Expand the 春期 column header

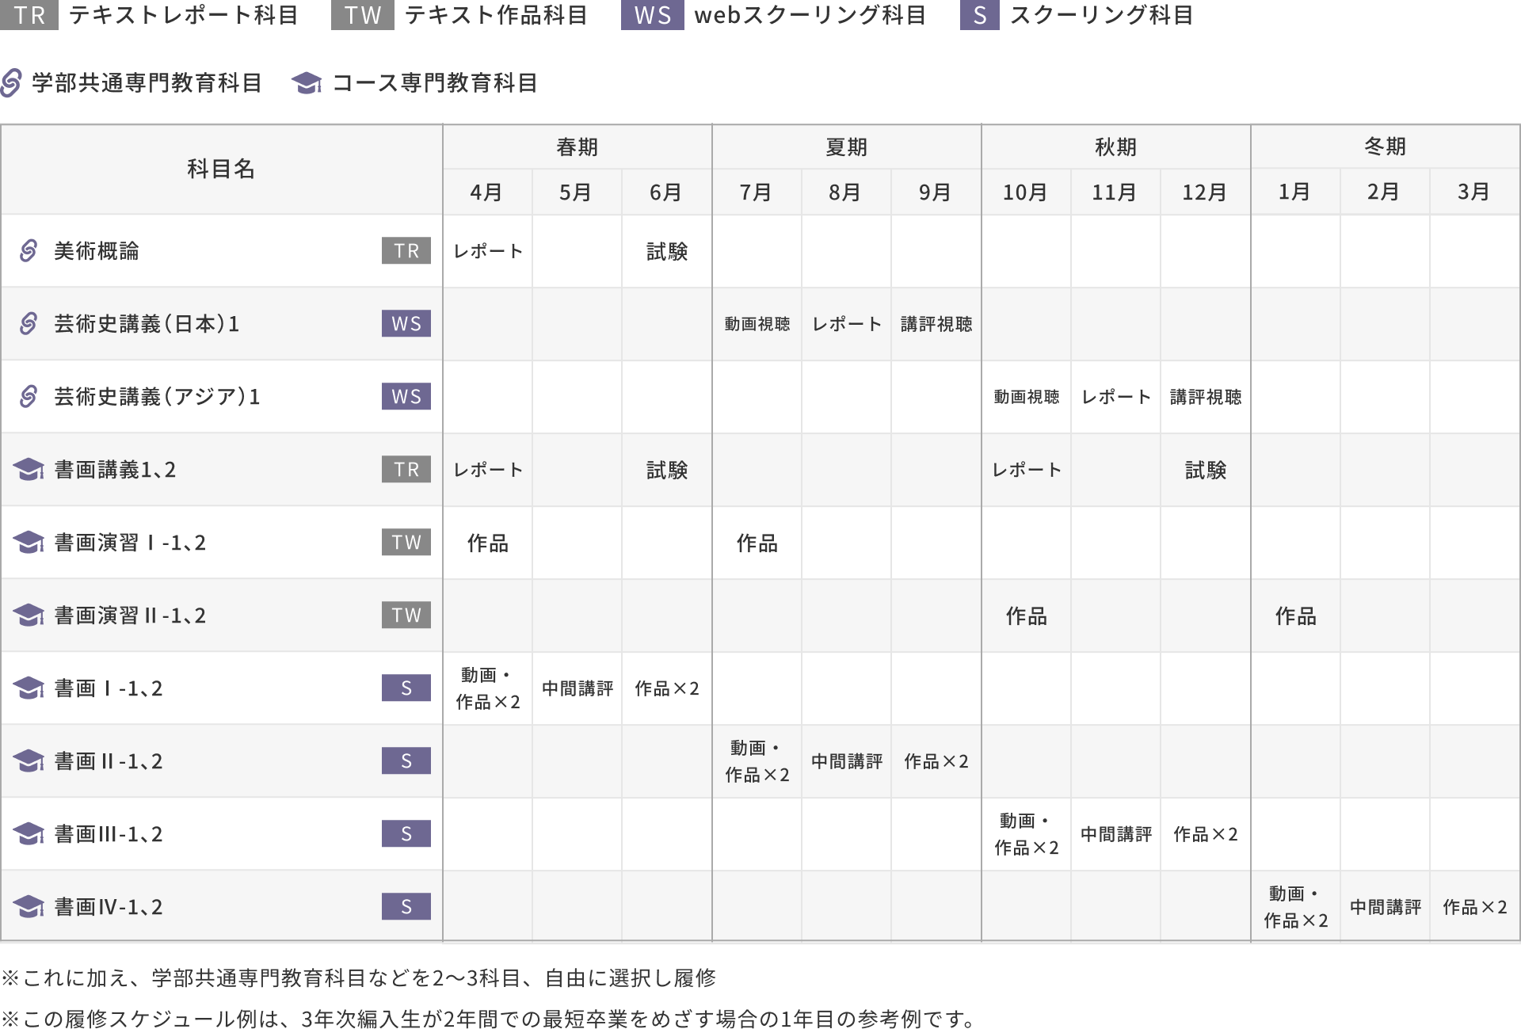pos(576,146)
